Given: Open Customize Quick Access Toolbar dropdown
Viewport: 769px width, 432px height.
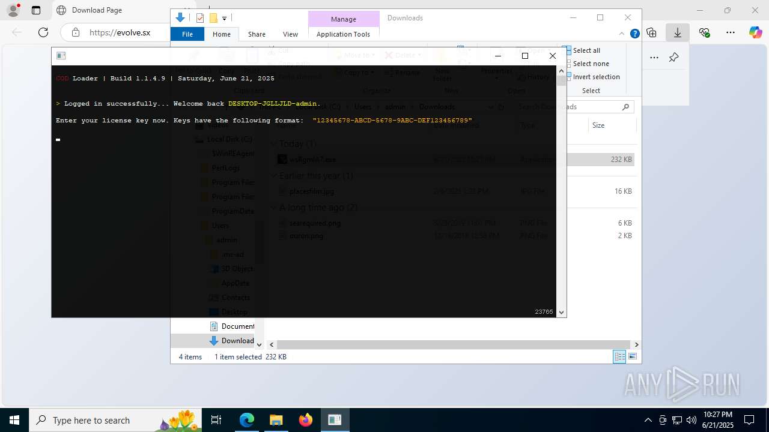Looking at the screenshot, I should [x=224, y=19].
